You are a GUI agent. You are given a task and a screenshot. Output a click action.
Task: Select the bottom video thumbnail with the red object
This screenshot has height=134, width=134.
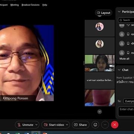tap(100, 98)
